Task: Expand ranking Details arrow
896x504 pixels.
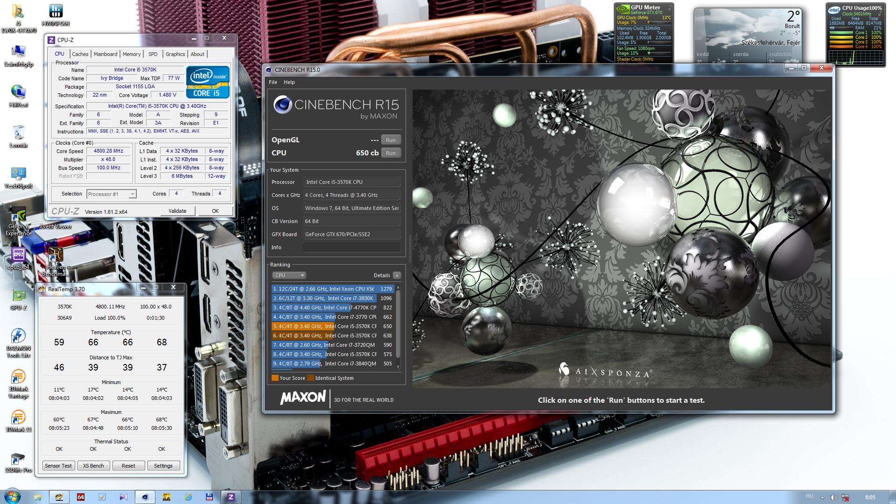Action: [397, 275]
